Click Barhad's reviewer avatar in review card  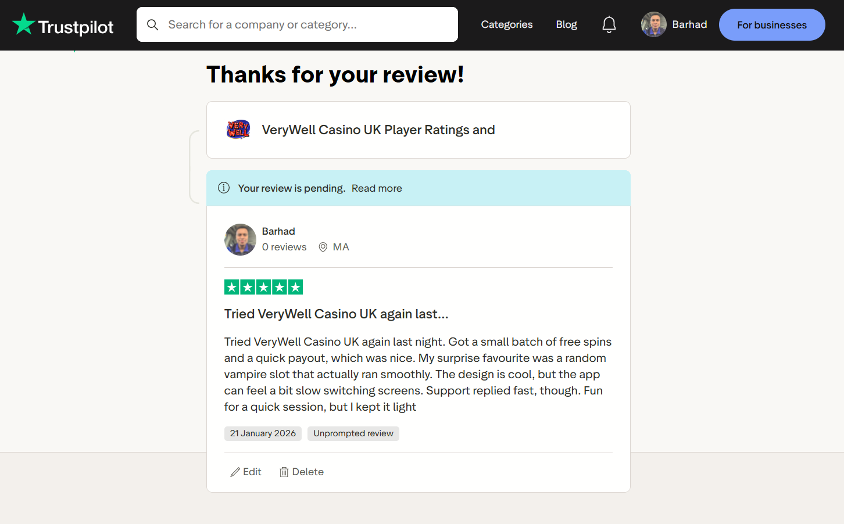240,239
